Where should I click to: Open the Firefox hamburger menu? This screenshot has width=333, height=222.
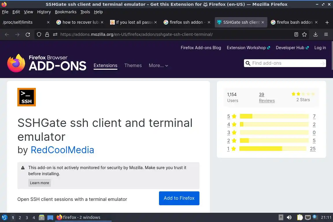326,34
